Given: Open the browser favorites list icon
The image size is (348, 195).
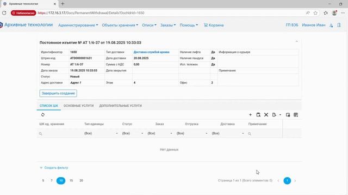Looking at the screenshot, I should pos(326,13).
